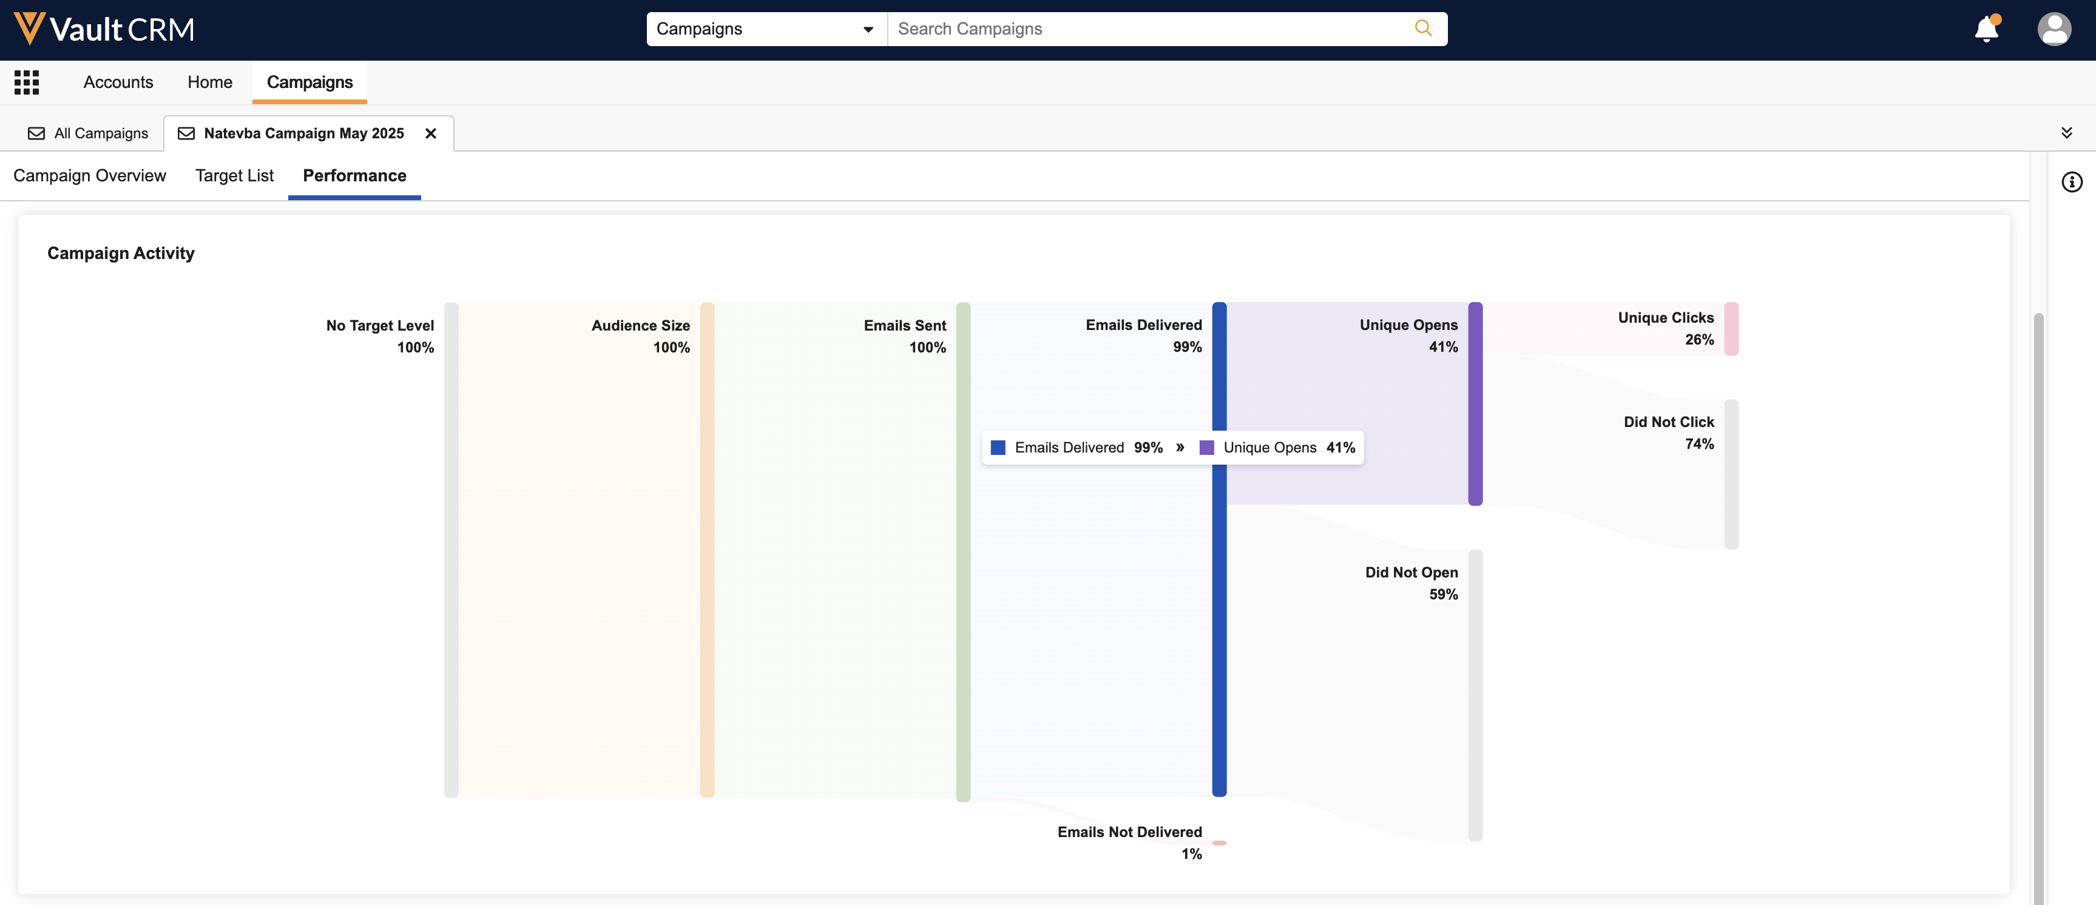Click the blue Emails Delivered bar
Image resolution: width=2096 pixels, height=905 pixels.
click(1219, 618)
